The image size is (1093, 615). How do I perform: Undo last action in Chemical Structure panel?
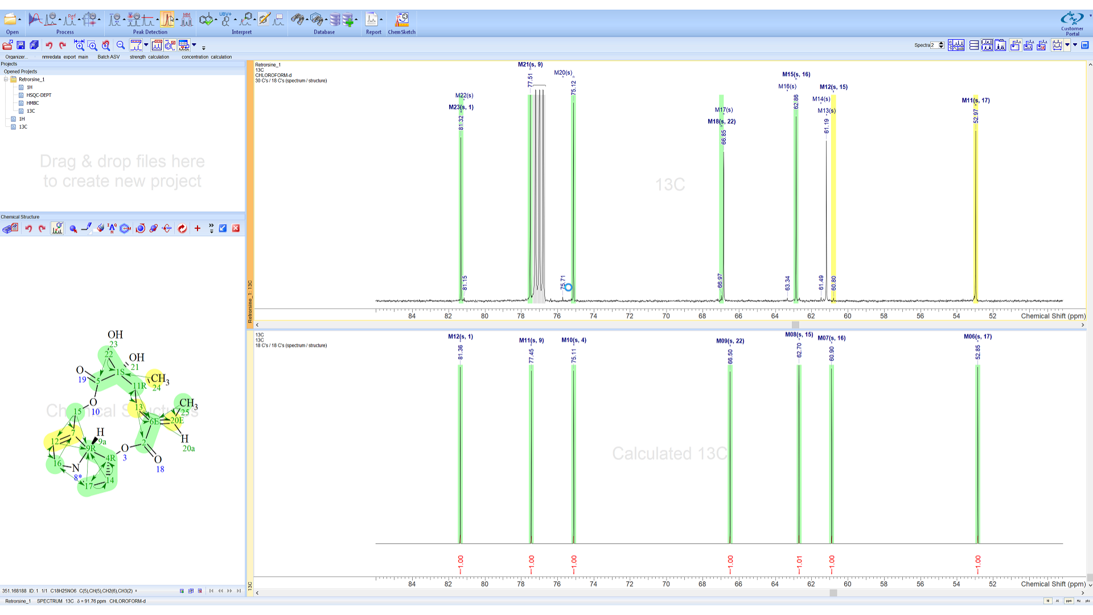tap(28, 228)
